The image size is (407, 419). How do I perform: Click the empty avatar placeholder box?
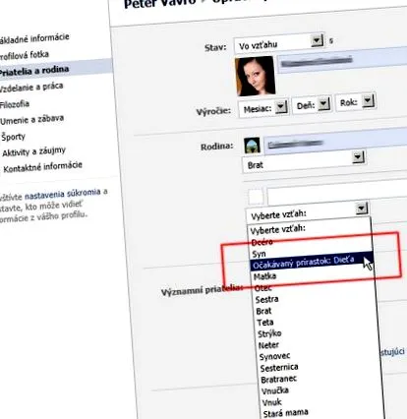tap(256, 197)
